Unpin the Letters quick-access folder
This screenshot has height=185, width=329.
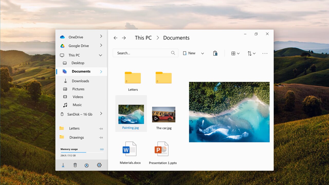[101, 129]
